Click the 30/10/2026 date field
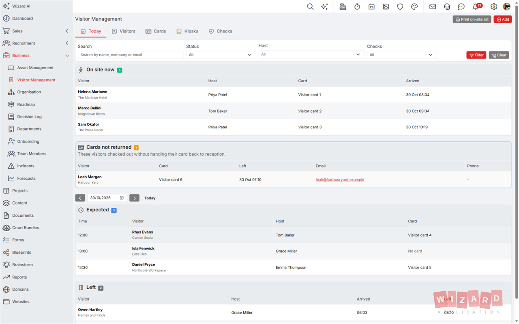This screenshot has height=324, width=519. (x=107, y=198)
